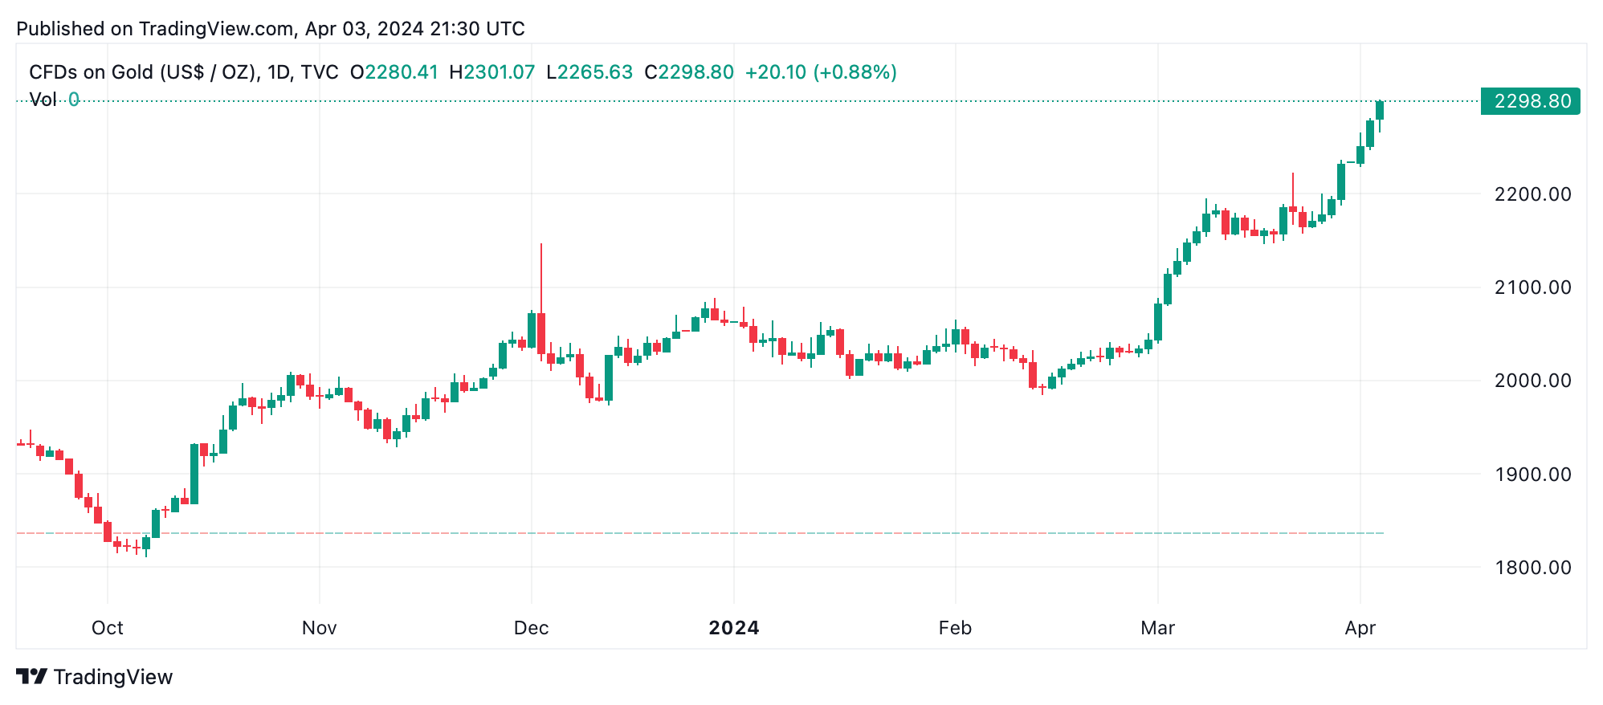The width and height of the screenshot is (1603, 705).
Task: Click the close price value 2298.80 in legend
Action: pyautogui.click(x=695, y=72)
